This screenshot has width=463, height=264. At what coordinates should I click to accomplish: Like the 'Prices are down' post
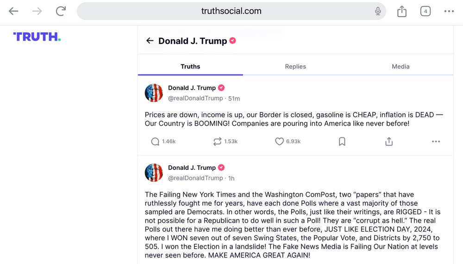[x=279, y=141]
